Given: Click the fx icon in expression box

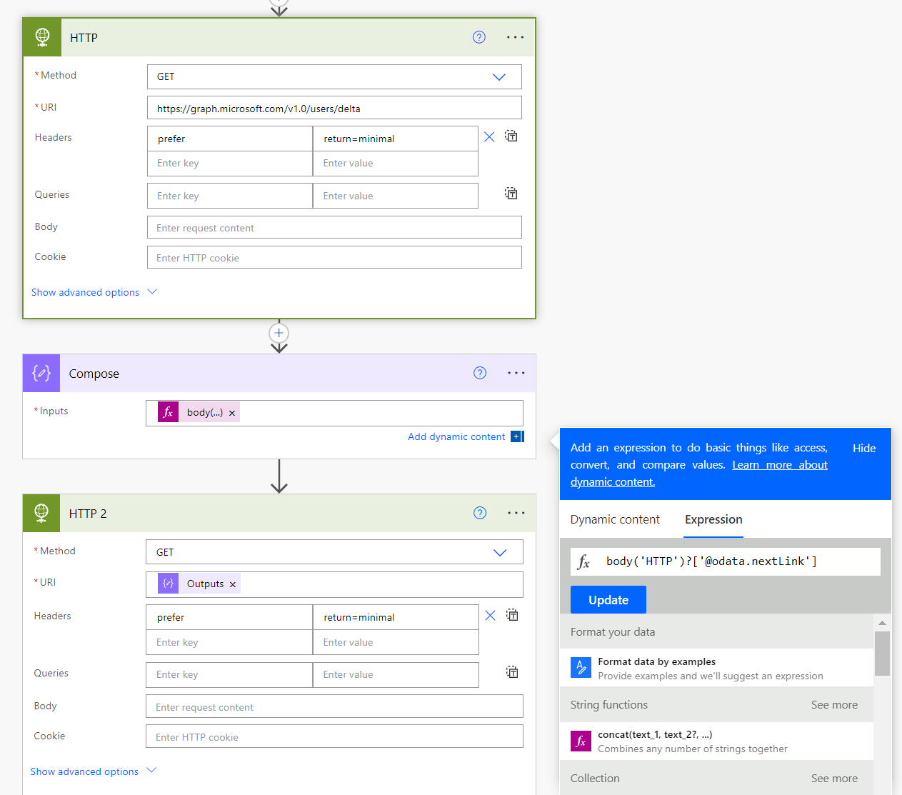Looking at the screenshot, I should tap(583, 561).
